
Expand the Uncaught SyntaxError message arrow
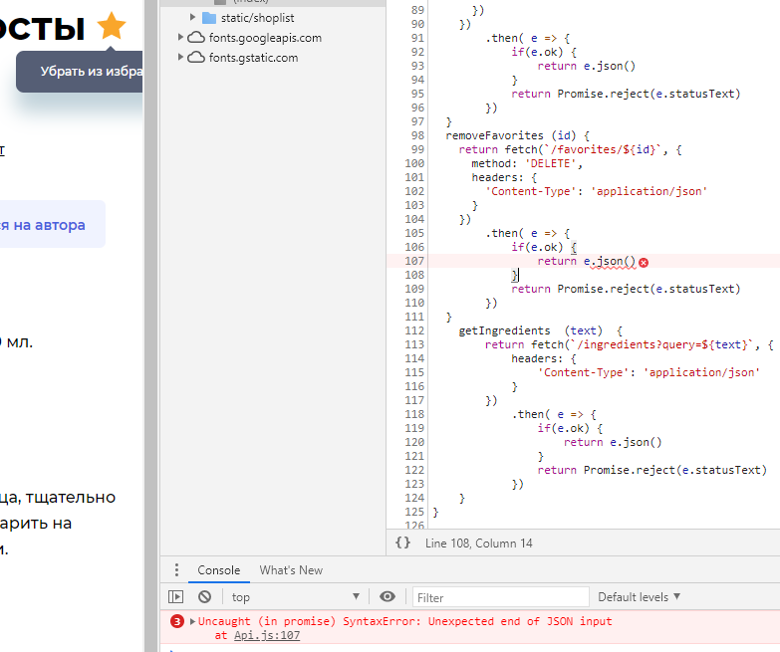193,621
